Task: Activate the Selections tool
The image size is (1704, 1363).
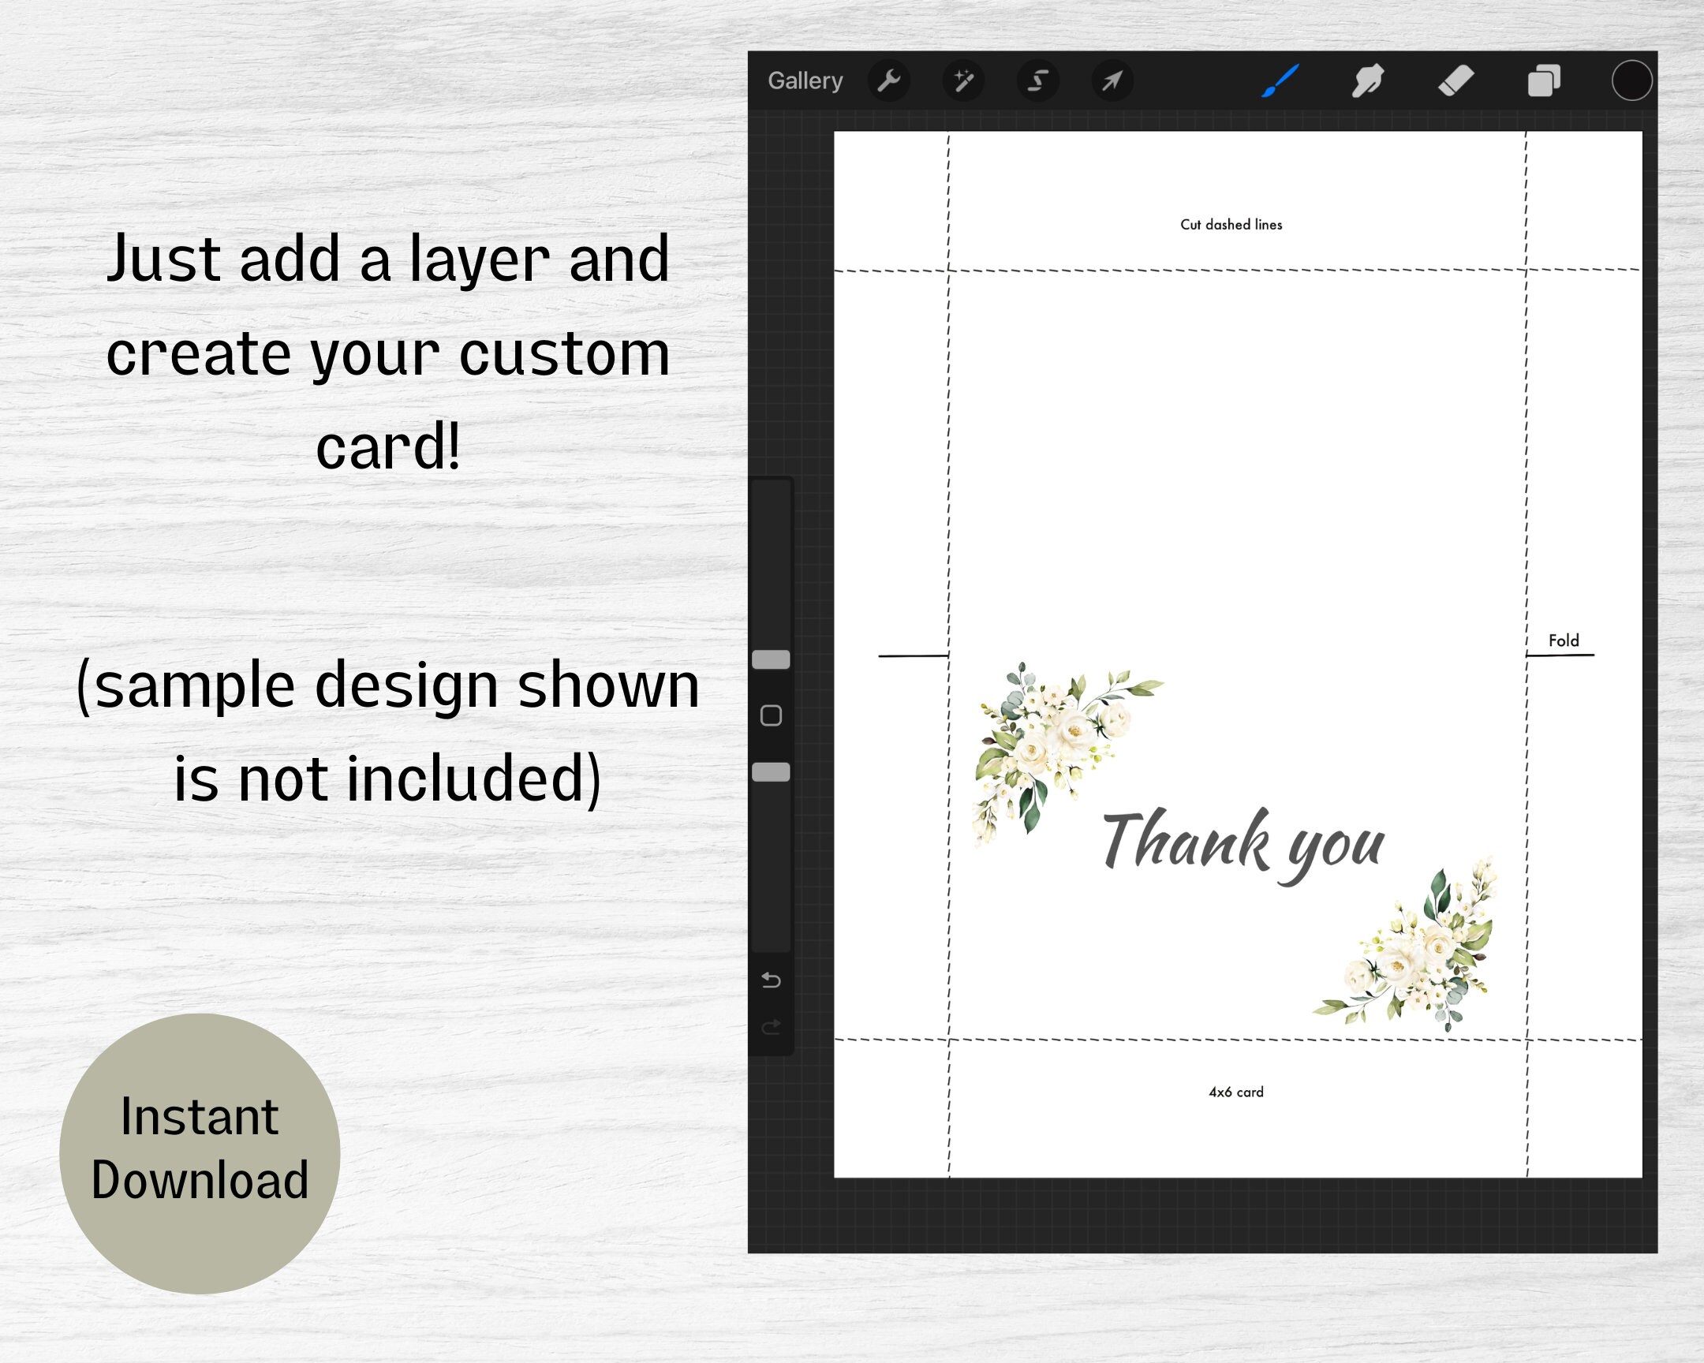Action: click(1038, 81)
